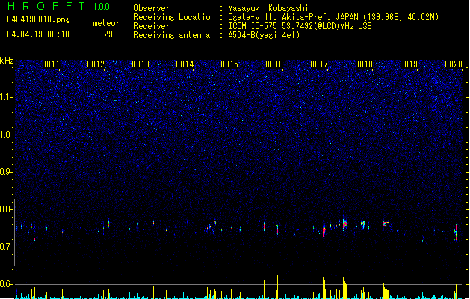Screen dimensions: 470x299
Task: Click the Observer field label
Action: (x=152, y=8)
